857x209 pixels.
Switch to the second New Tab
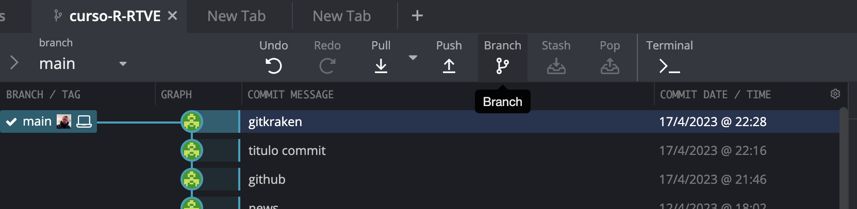(341, 16)
